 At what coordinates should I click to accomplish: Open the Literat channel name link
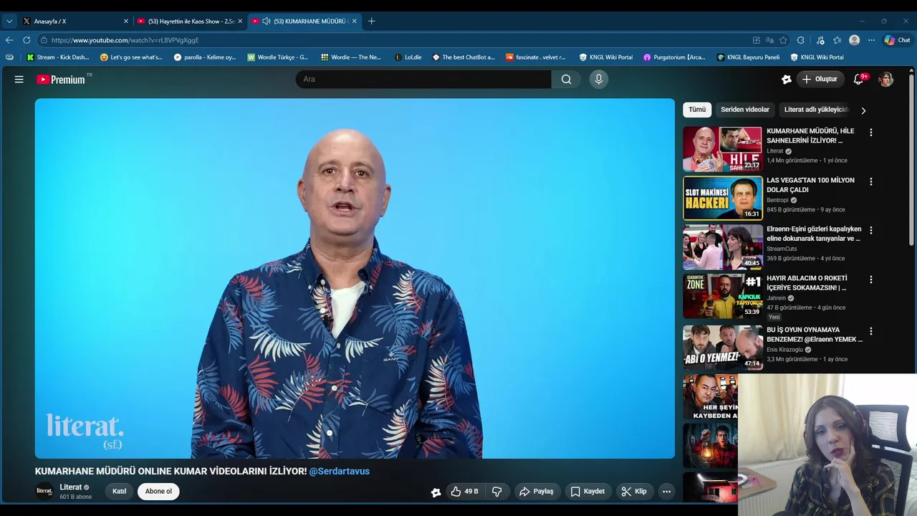(x=70, y=487)
